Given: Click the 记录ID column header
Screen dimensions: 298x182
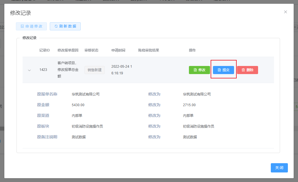Looking at the screenshot, I should (x=45, y=50).
